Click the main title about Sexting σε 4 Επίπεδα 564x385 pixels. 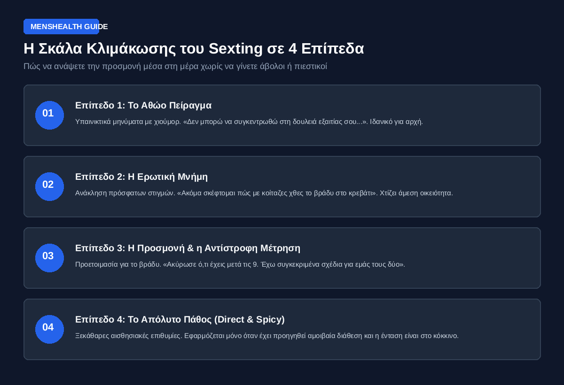[x=194, y=49]
